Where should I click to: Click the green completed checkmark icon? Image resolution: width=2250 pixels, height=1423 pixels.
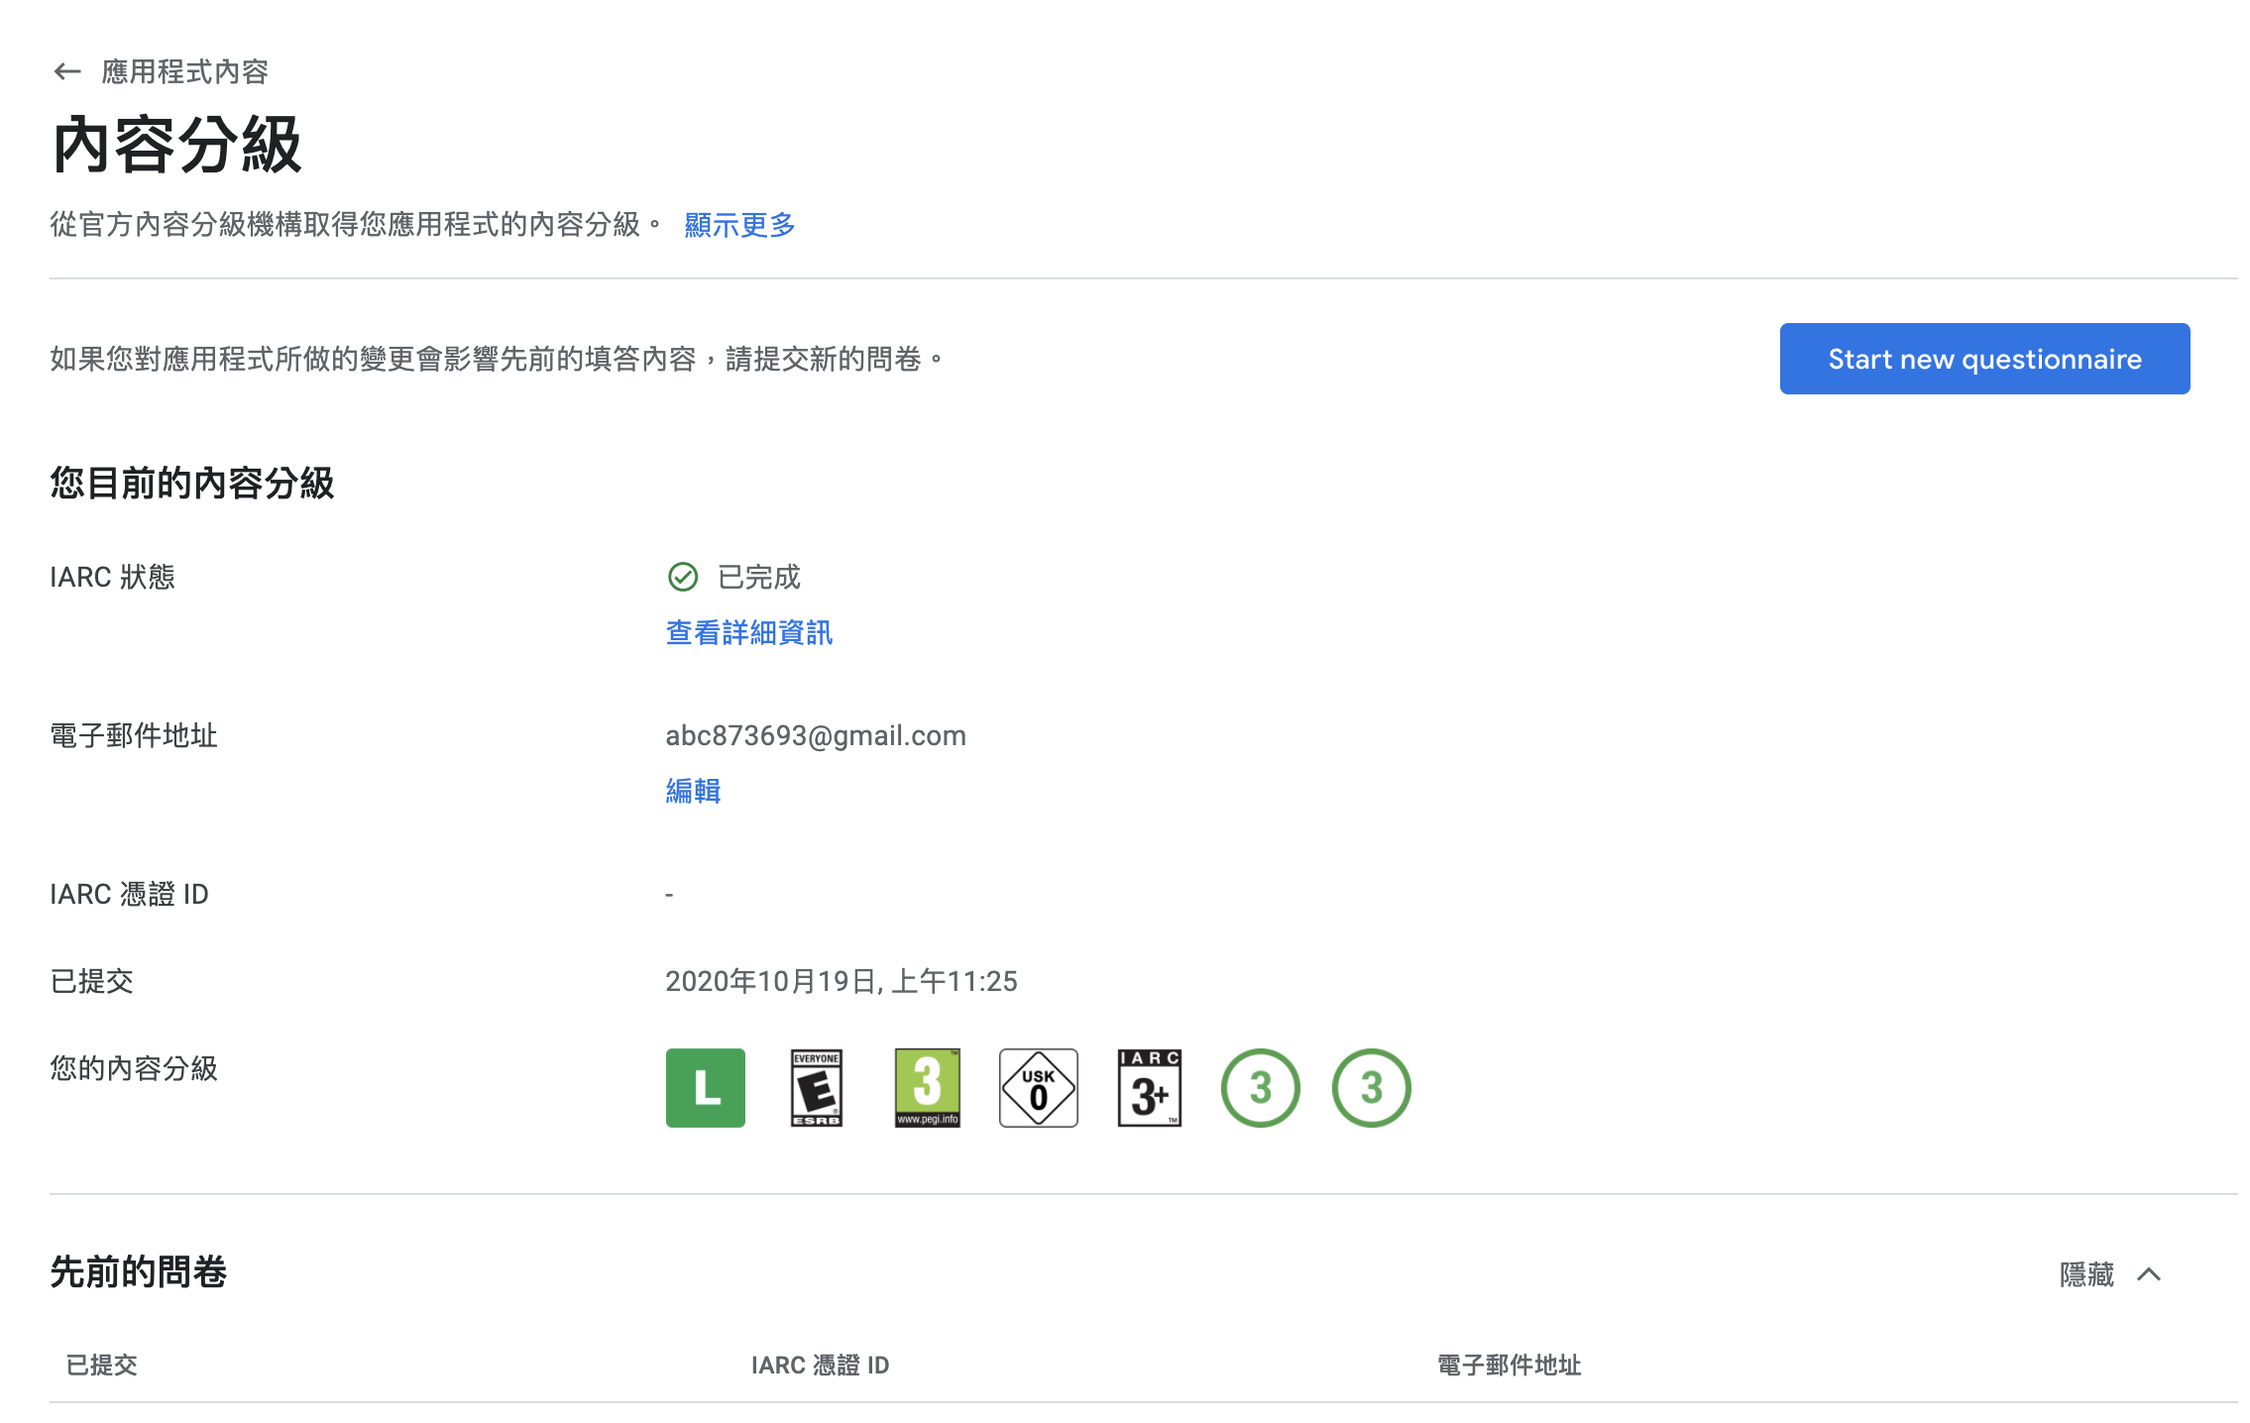683,577
